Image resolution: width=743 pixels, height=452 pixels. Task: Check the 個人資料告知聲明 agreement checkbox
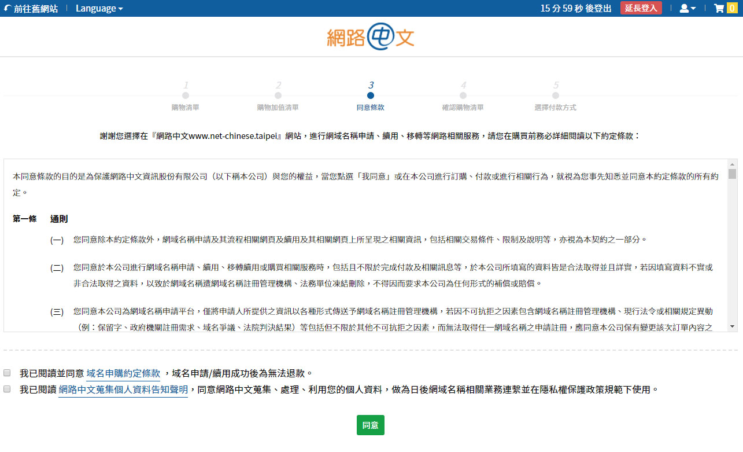(7, 389)
